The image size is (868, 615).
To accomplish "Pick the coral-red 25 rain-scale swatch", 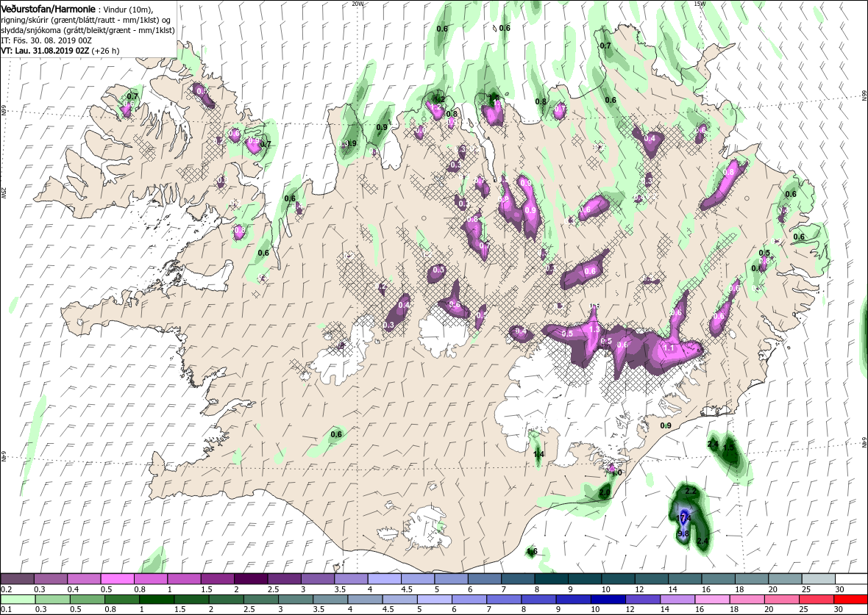I will click(816, 600).
